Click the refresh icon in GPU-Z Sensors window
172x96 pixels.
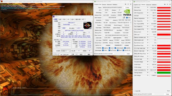point(167,4)
